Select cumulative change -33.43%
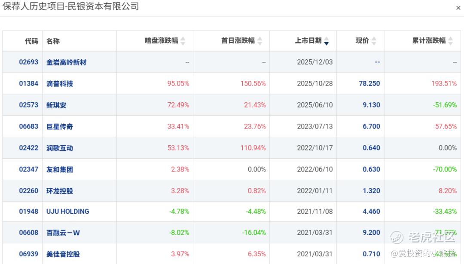464x264 pixels. click(445, 212)
